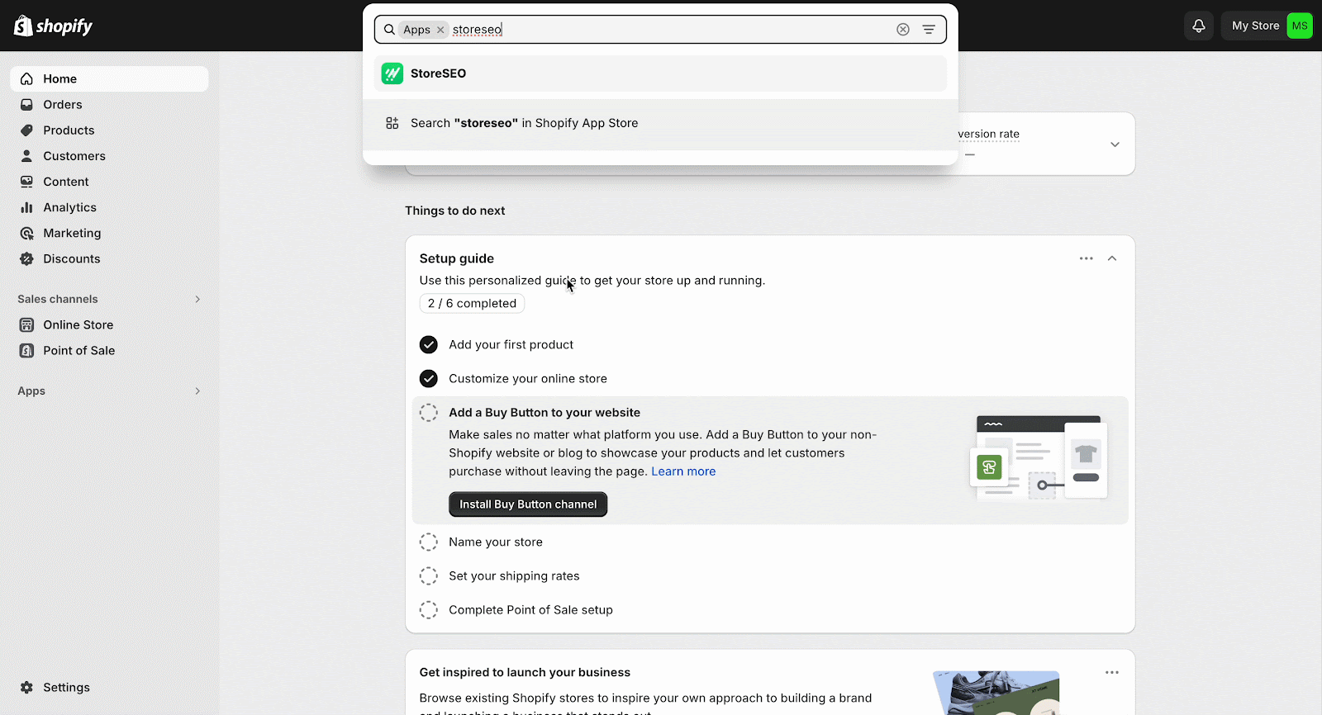Click the conversion rate label

tap(989, 135)
